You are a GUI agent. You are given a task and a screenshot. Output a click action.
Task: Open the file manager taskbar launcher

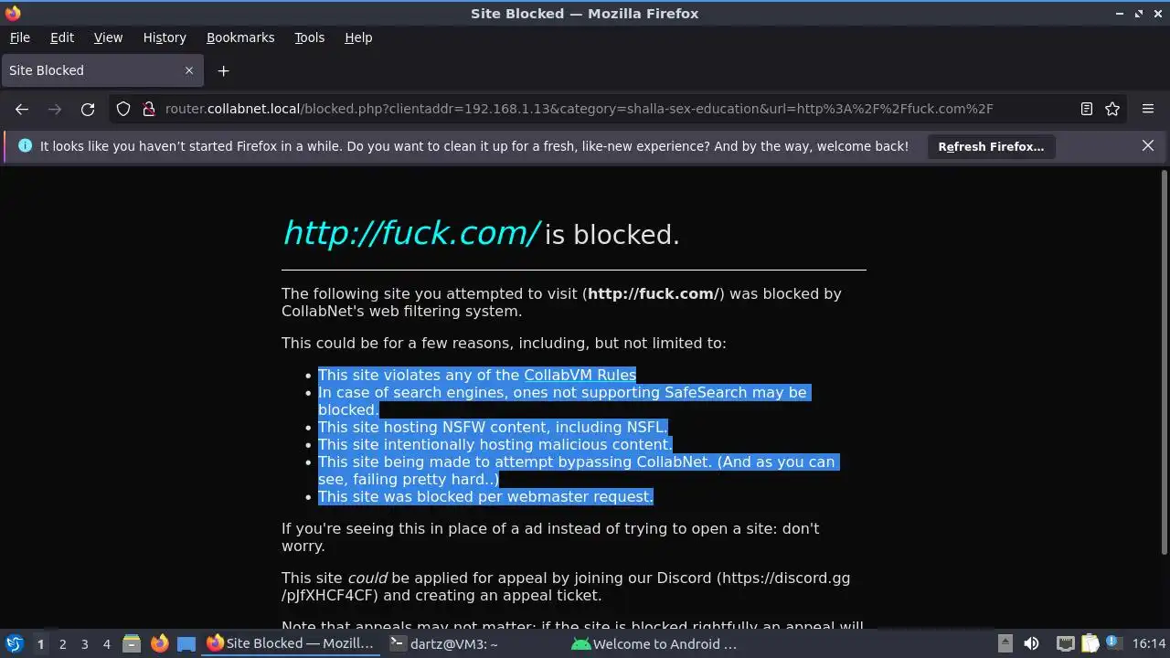[x=132, y=643]
